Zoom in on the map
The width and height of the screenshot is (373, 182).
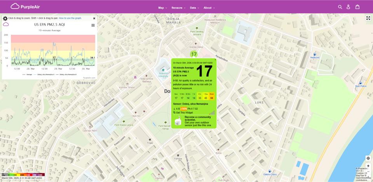pos(368,166)
